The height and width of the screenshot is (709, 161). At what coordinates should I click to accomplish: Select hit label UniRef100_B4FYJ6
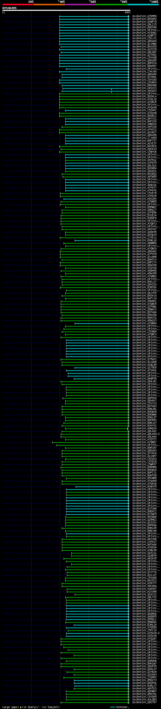coord(144,298)
